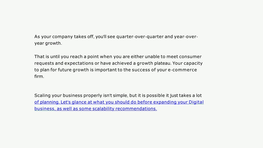Click the words "growth plateau"

pyautogui.click(x=154, y=63)
